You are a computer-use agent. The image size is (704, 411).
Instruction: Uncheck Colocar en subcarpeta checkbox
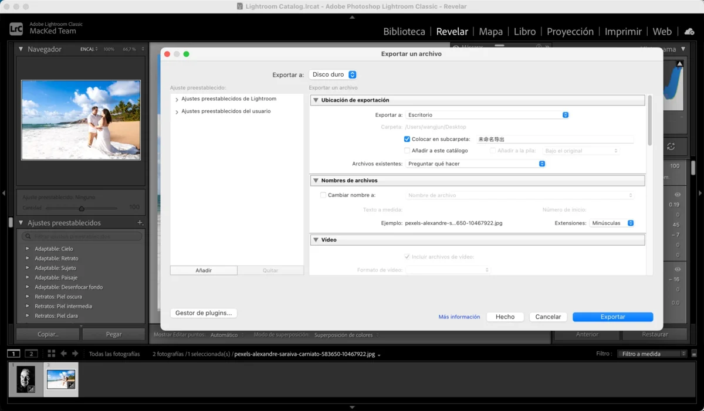(407, 139)
